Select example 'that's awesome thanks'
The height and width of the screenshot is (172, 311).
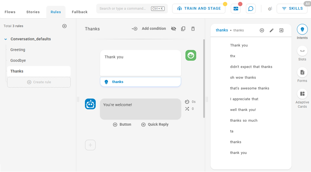[249, 88]
